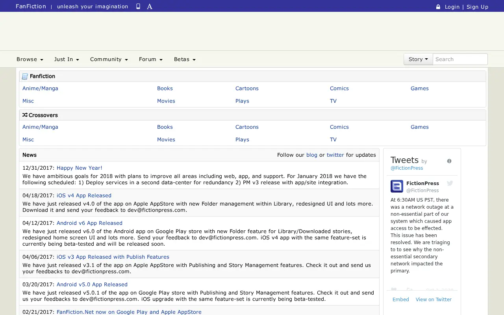Open Fanfiction Movies category
This screenshot has width=504, height=315.
[x=166, y=101]
